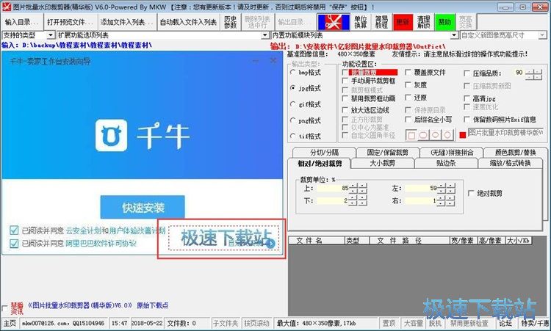Viewport: 551px width, 331px height.
Task: Click the watermark text input field
Action: coord(505,133)
